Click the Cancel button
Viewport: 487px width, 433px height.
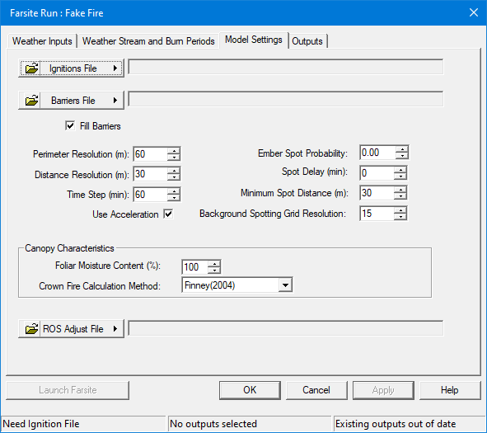316,390
